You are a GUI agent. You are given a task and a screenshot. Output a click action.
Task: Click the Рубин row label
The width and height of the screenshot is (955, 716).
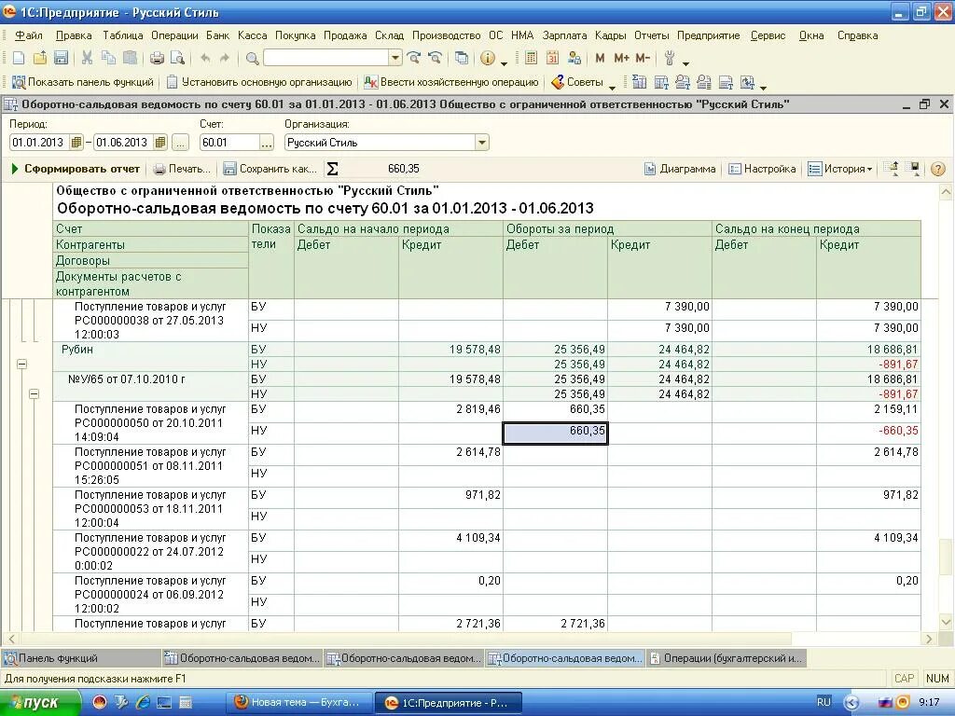pos(77,350)
